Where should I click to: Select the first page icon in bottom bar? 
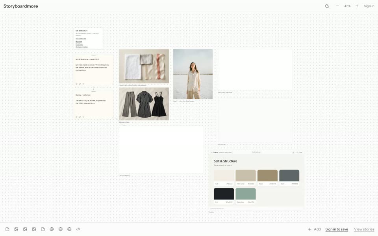(7, 229)
